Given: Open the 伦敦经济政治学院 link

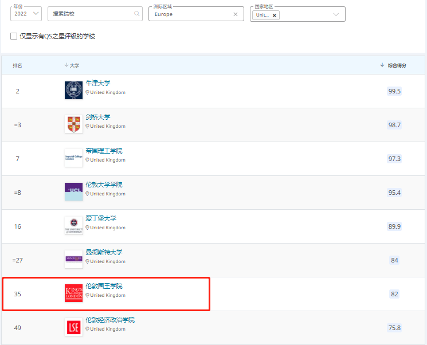Looking at the screenshot, I should [110, 320].
